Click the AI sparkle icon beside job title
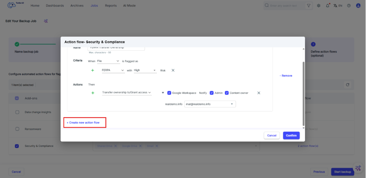Image resolution: width=366 pixels, height=178 pixels. point(46,21)
